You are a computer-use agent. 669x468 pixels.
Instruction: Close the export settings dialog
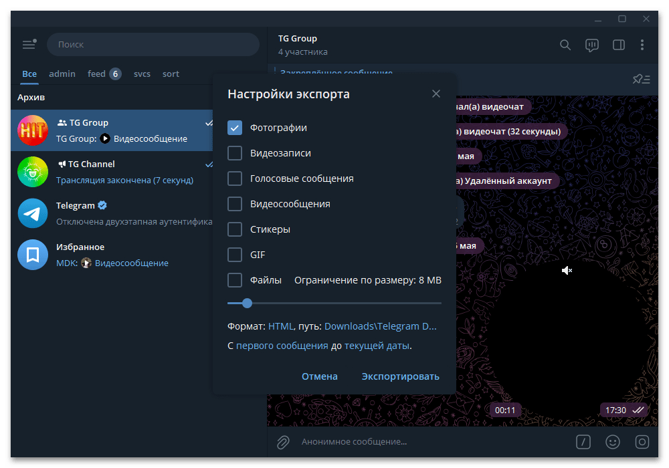tap(436, 94)
